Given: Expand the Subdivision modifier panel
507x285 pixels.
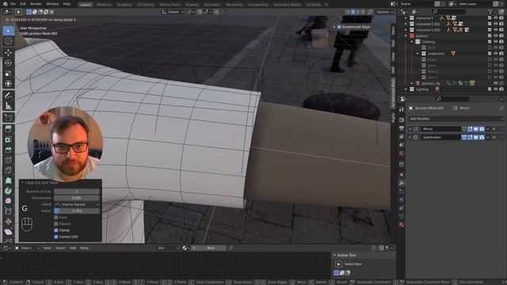Looking at the screenshot, I should [410, 137].
